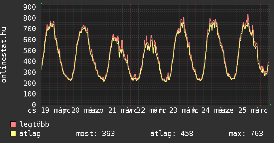This screenshot has width=274, height=143.
Task: Click the yellow átlag legend swatch
Action: [13, 134]
